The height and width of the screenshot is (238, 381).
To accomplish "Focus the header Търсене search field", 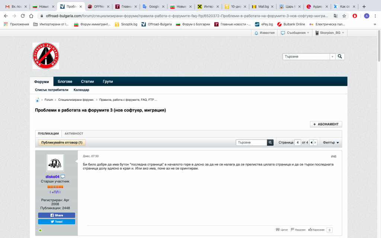I will [306, 57].
